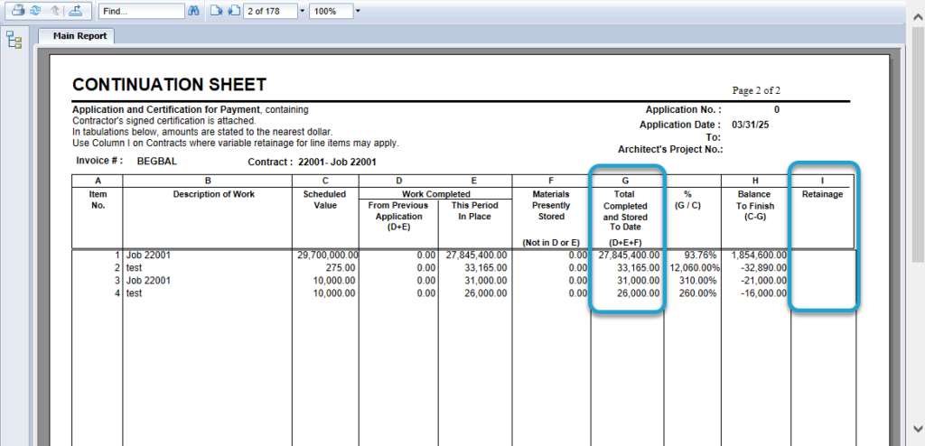Click scheduled value 29,700,000.00
This screenshot has width=925, height=446.
[x=328, y=256]
